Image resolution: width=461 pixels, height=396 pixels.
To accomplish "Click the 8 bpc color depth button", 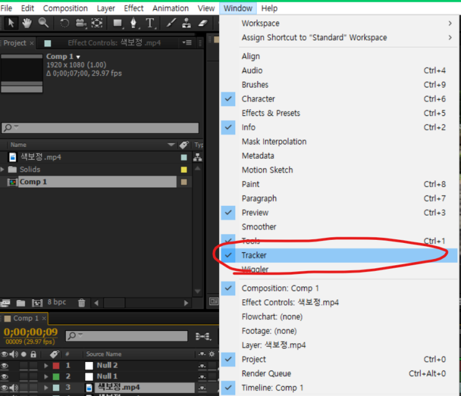I will [56, 302].
